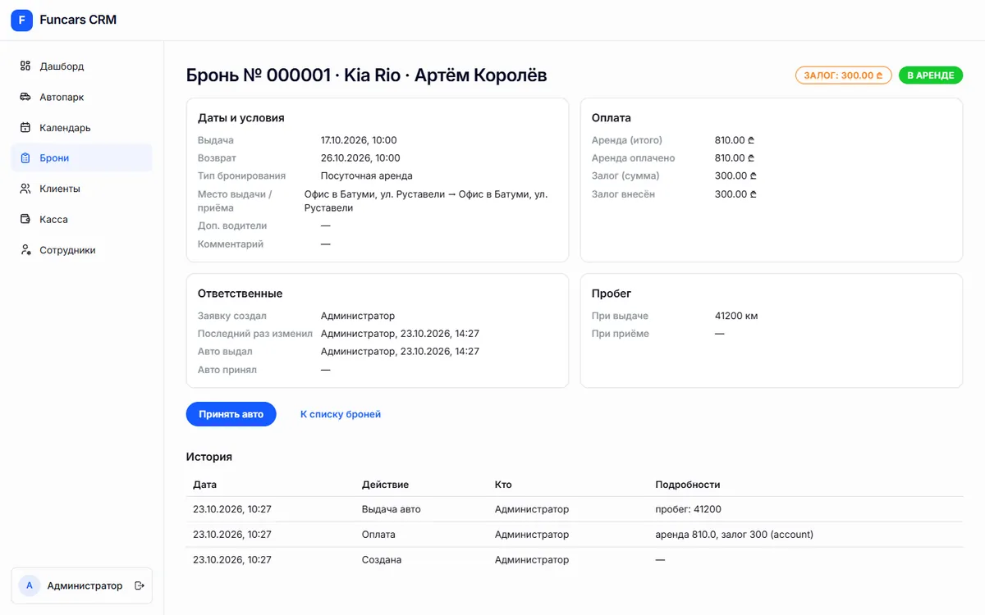Open the Дашборд menu item
Screen dimensions: 985x615
click(81, 66)
